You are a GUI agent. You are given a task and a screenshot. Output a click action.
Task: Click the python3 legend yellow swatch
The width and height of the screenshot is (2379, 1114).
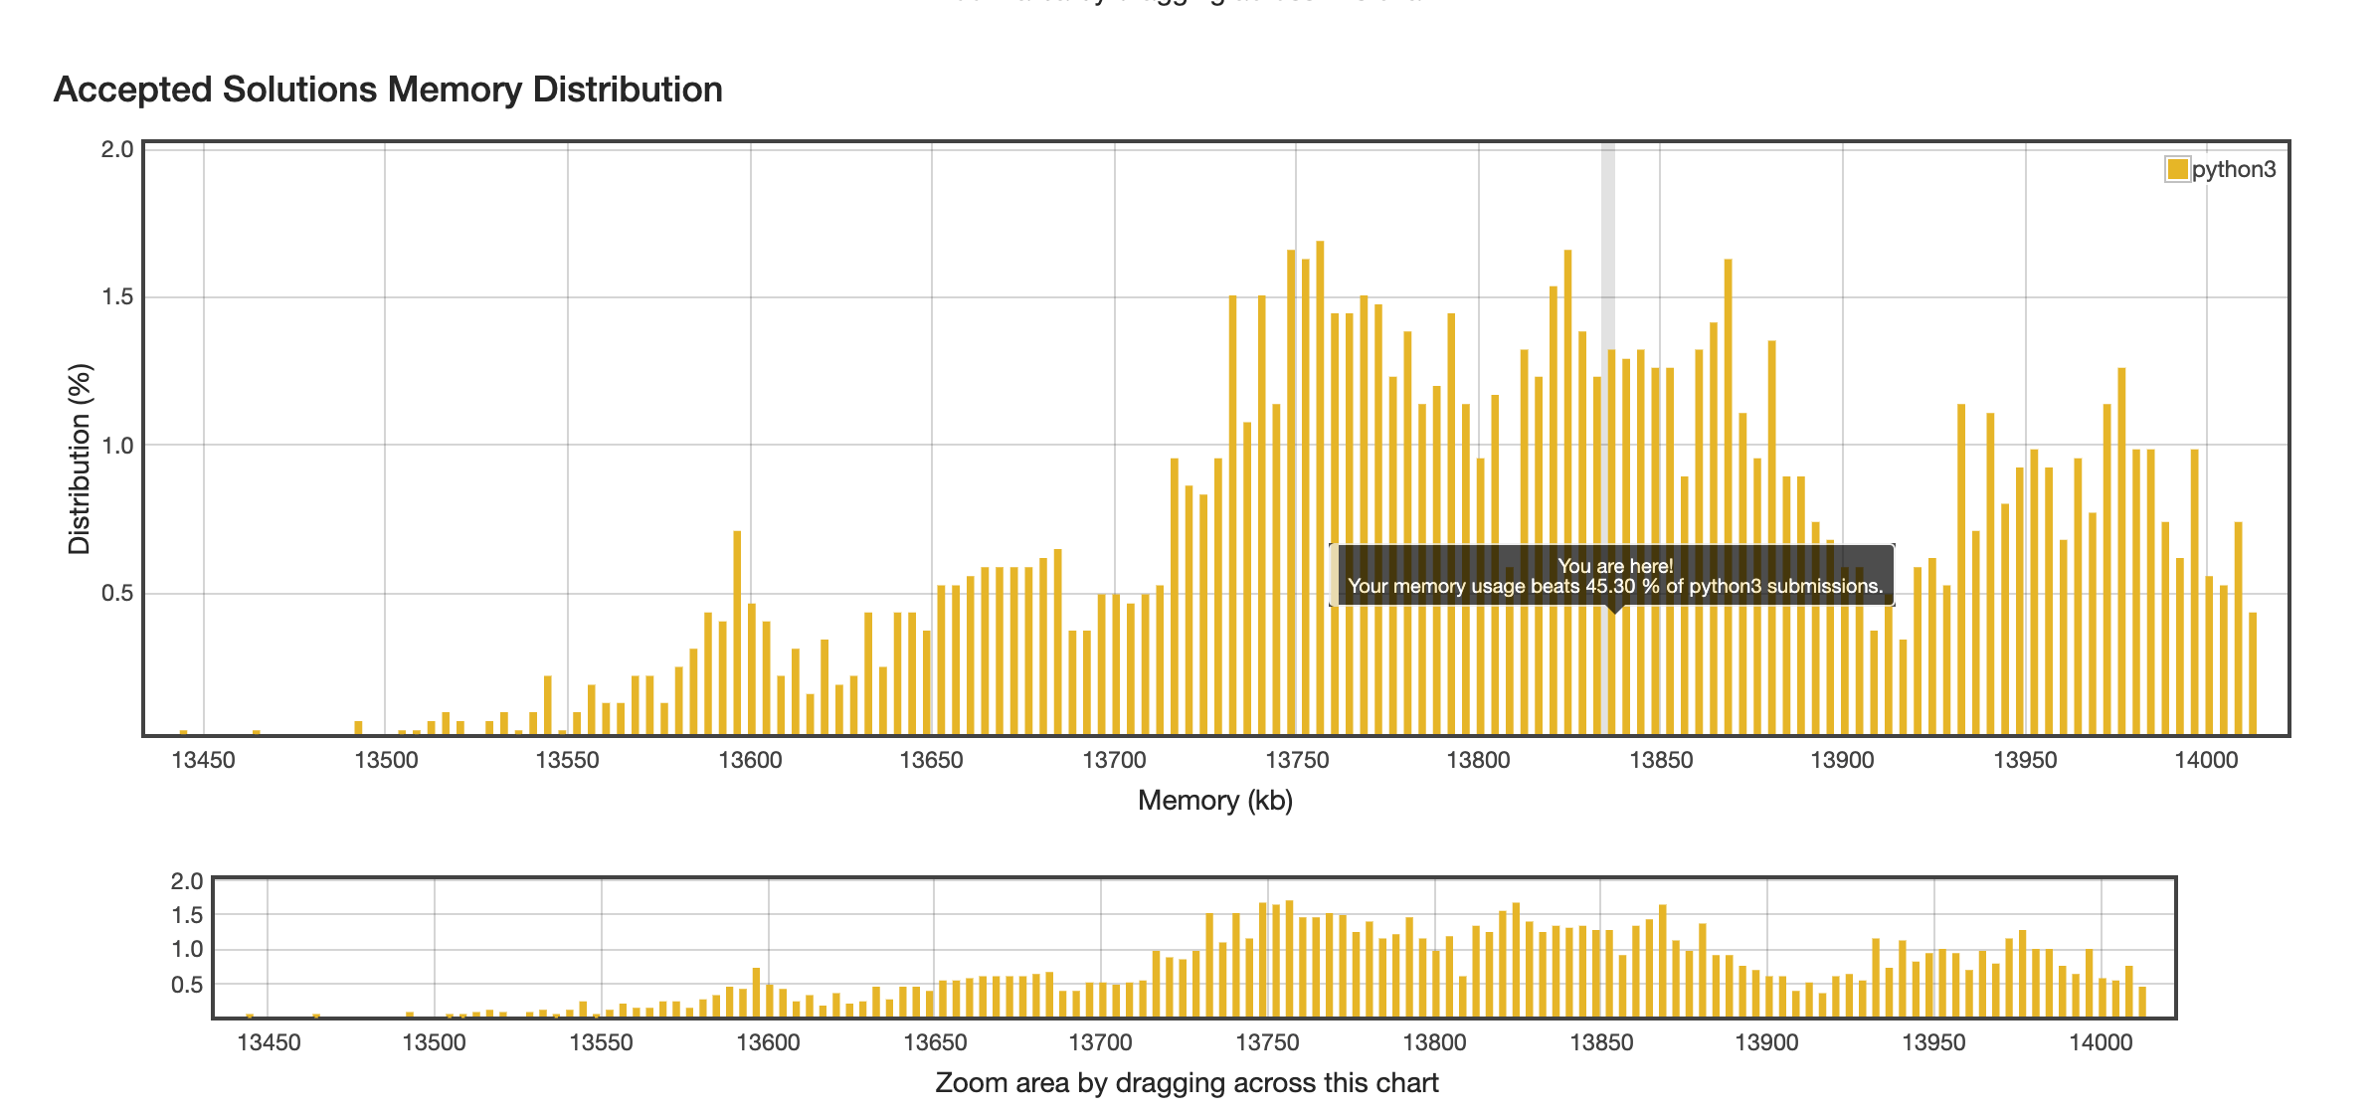(2176, 169)
